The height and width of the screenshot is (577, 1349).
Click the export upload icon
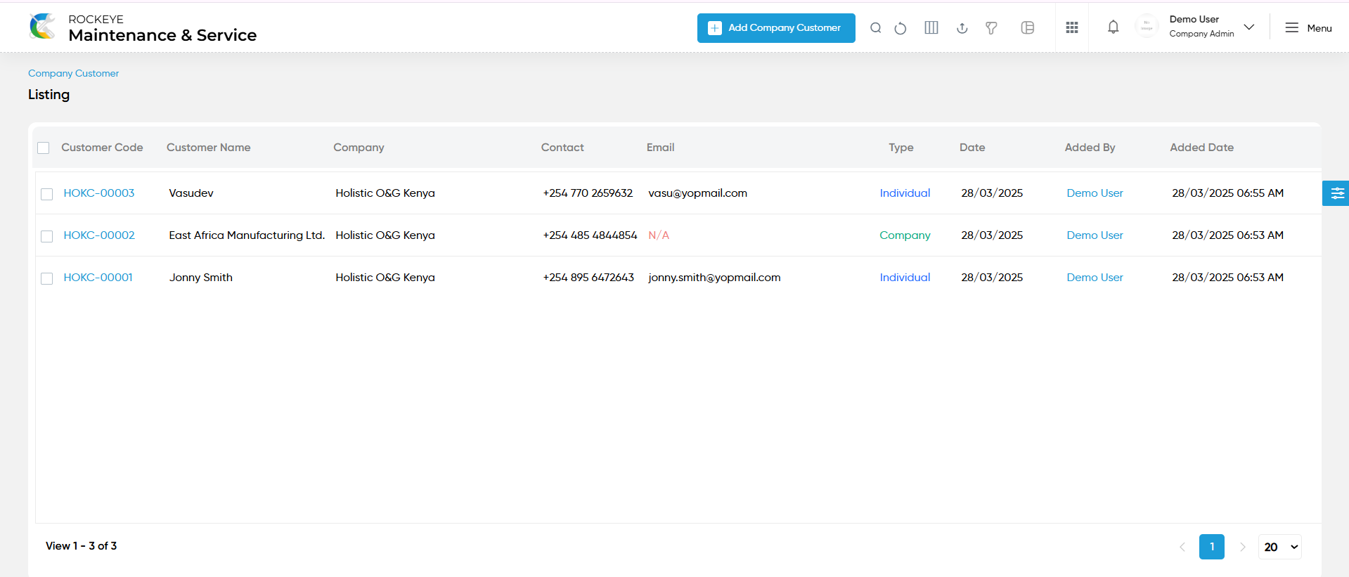(x=962, y=28)
